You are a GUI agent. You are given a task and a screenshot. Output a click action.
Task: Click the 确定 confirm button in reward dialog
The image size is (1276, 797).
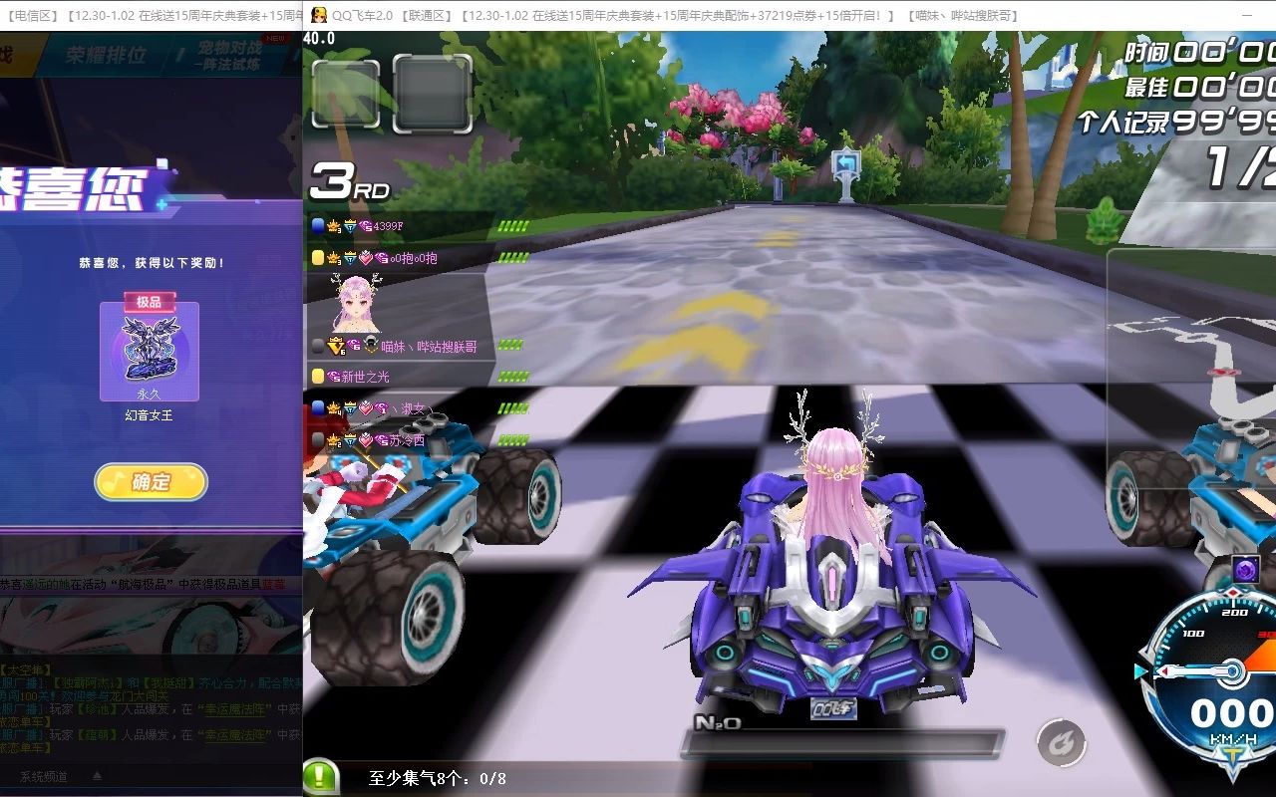pos(152,482)
